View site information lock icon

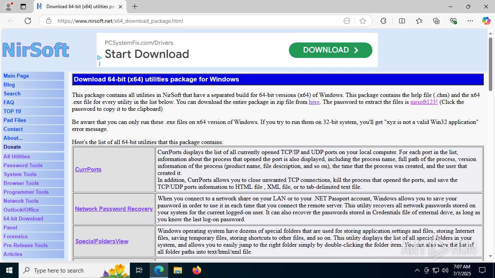click(49, 21)
